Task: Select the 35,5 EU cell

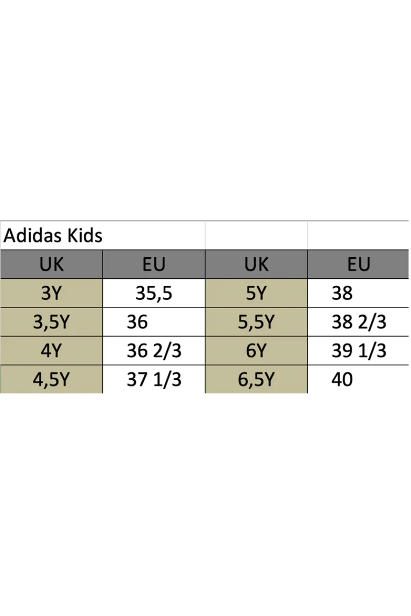Action: pyautogui.click(x=154, y=293)
